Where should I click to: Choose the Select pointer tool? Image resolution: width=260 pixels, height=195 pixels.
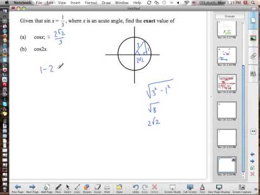(x=68, y=188)
